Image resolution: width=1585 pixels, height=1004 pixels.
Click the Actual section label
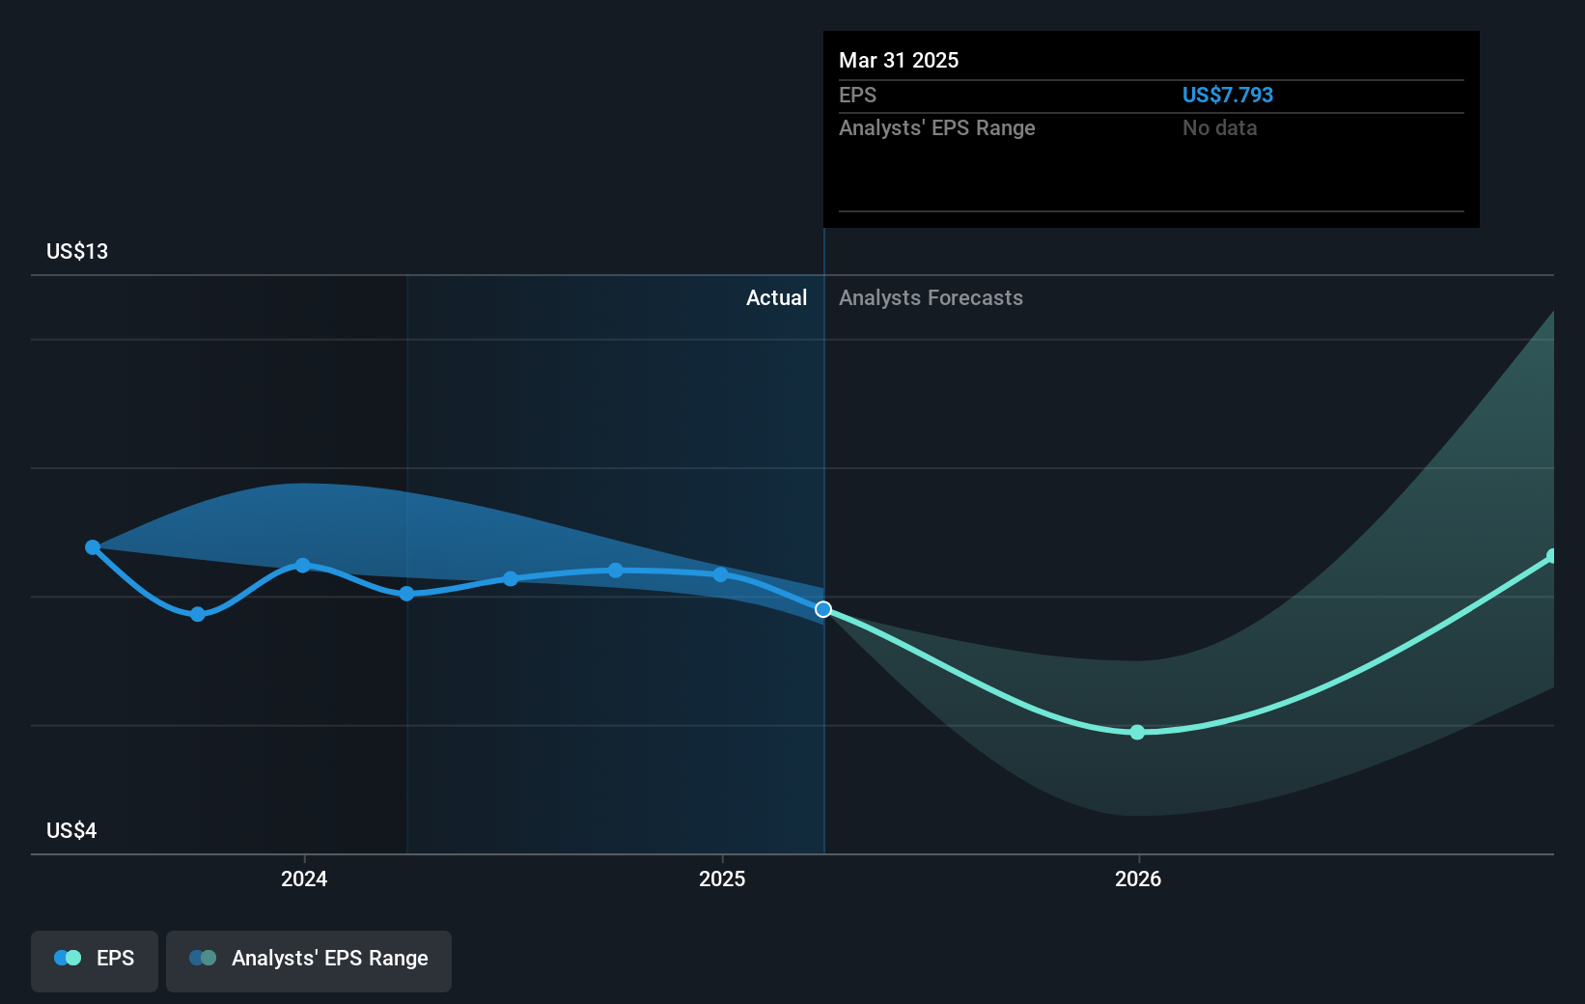click(776, 297)
